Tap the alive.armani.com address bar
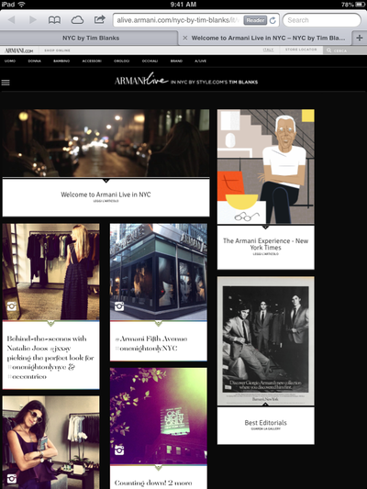This screenshot has height=489, width=367. pyautogui.click(x=178, y=20)
